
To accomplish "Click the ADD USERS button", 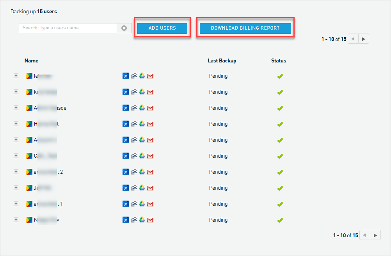I will coord(162,28).
